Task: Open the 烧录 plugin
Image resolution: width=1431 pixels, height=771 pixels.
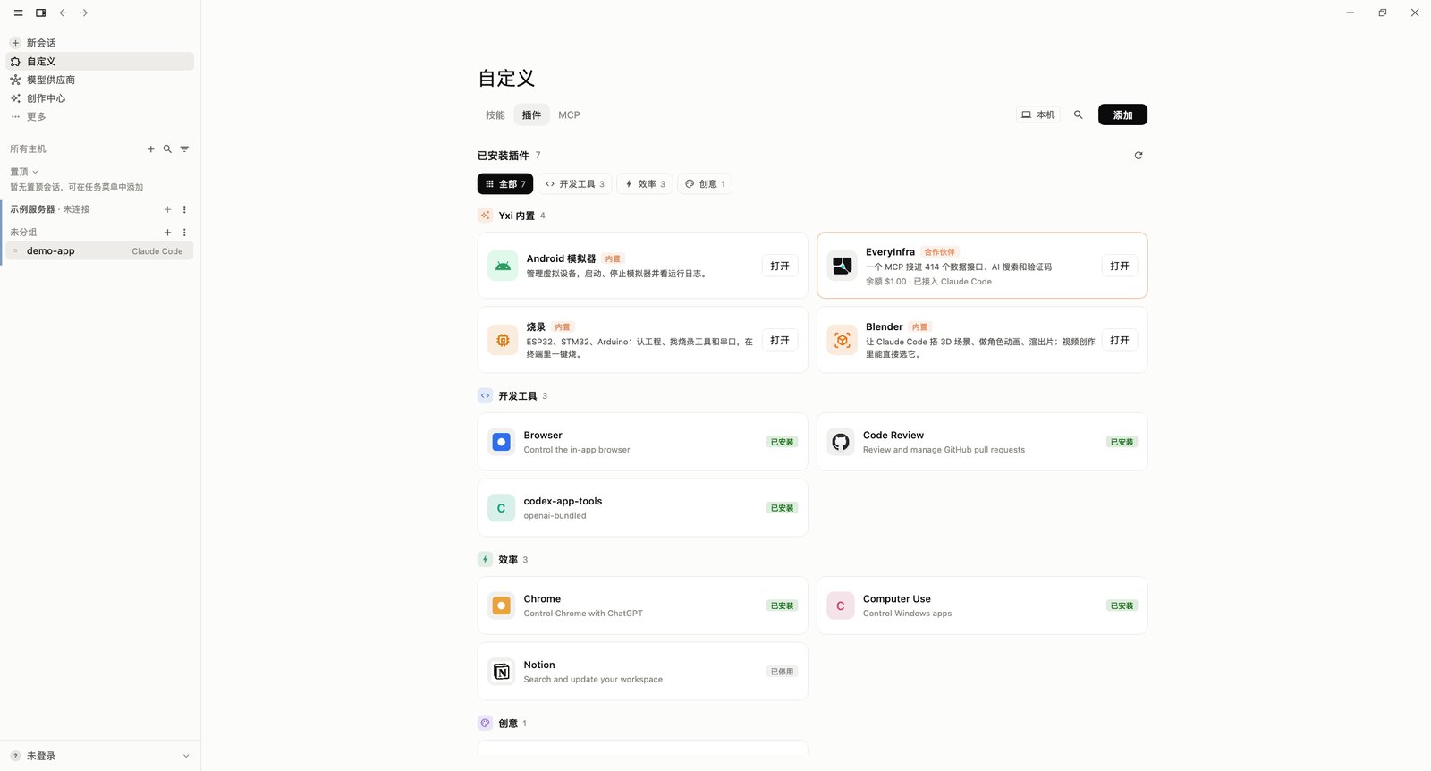Action: click(780, 340)
